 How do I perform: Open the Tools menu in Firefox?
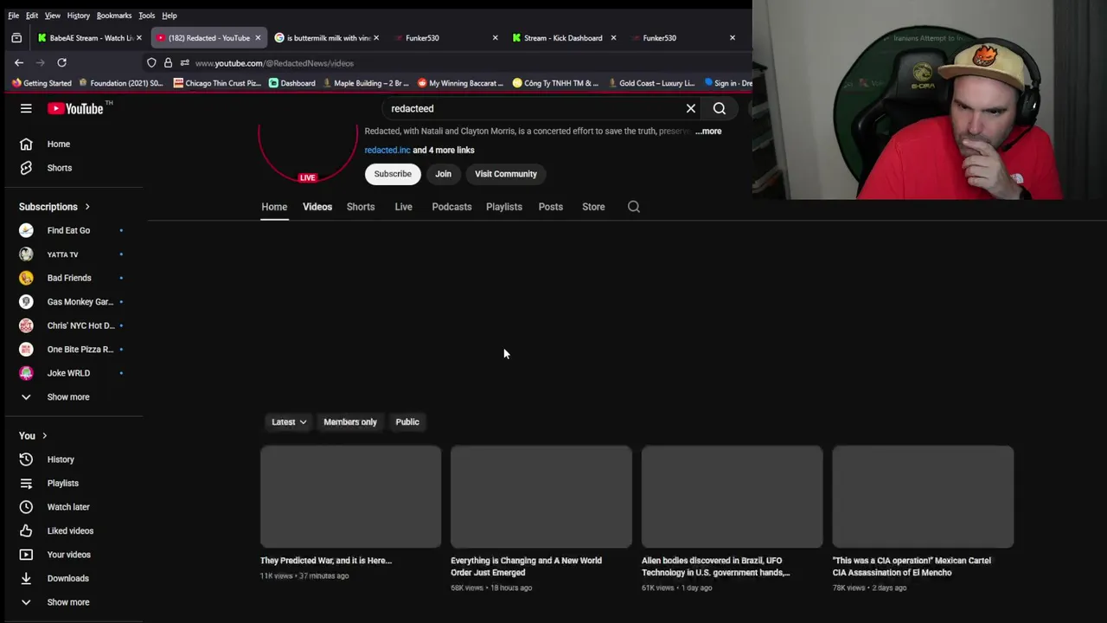coord(146,16)
